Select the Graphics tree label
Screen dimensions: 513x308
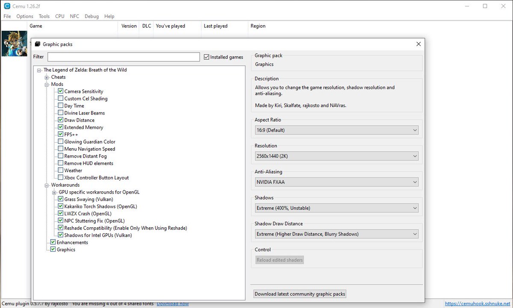[66, 249]
